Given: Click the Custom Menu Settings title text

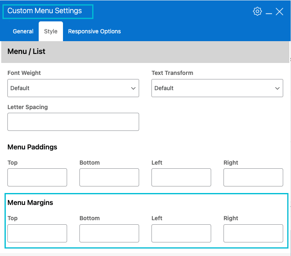Looking at the screenshot, I should coord(44,11).
